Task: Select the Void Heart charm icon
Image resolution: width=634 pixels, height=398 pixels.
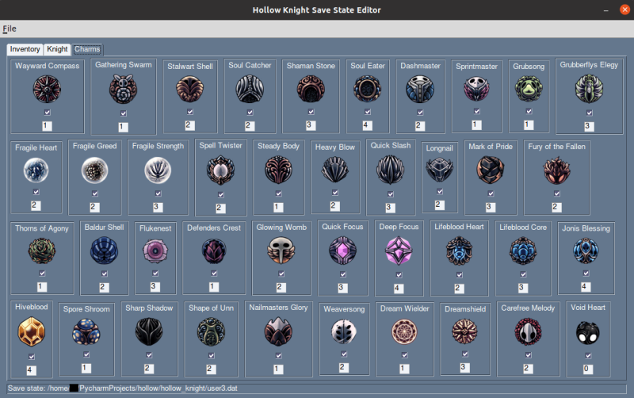Action: tap(587, 332)
